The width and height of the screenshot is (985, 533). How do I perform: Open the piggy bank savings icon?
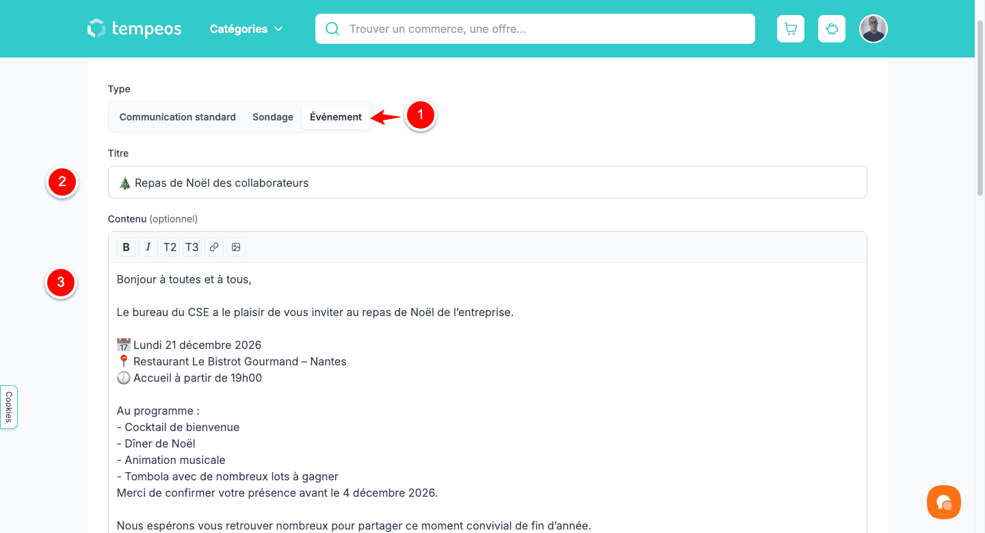pyautogui.click(x=832, y=29)
